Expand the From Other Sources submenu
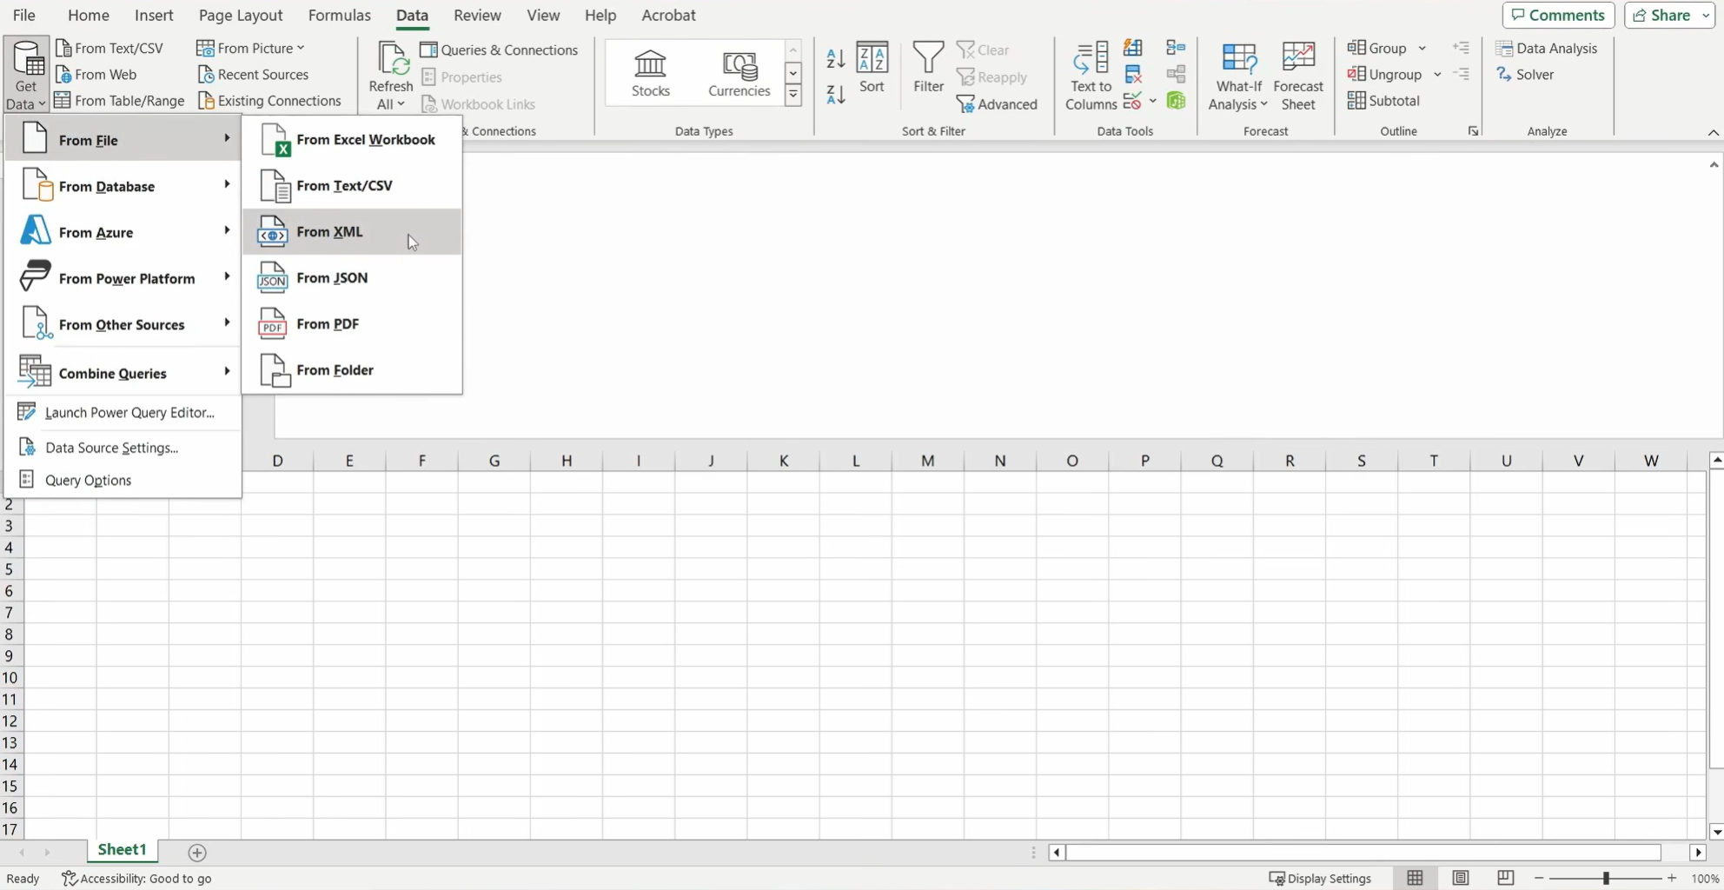 click(123, 324)
